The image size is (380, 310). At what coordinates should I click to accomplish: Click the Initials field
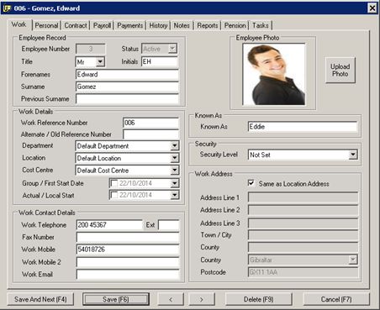coord(160,61)
